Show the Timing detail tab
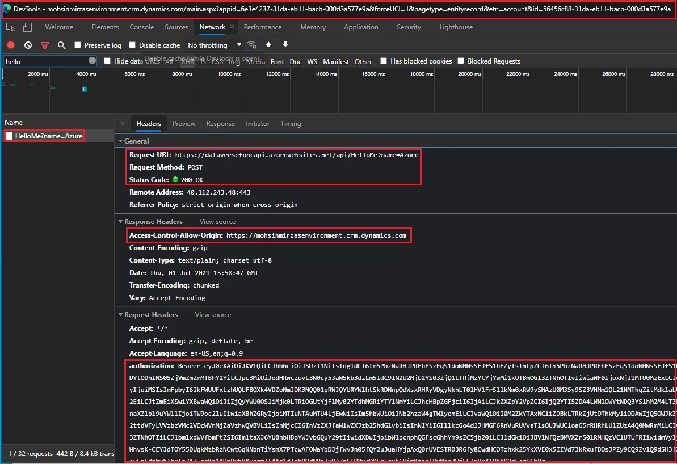This screenshot has width=677, height=464. pos(291,124)
